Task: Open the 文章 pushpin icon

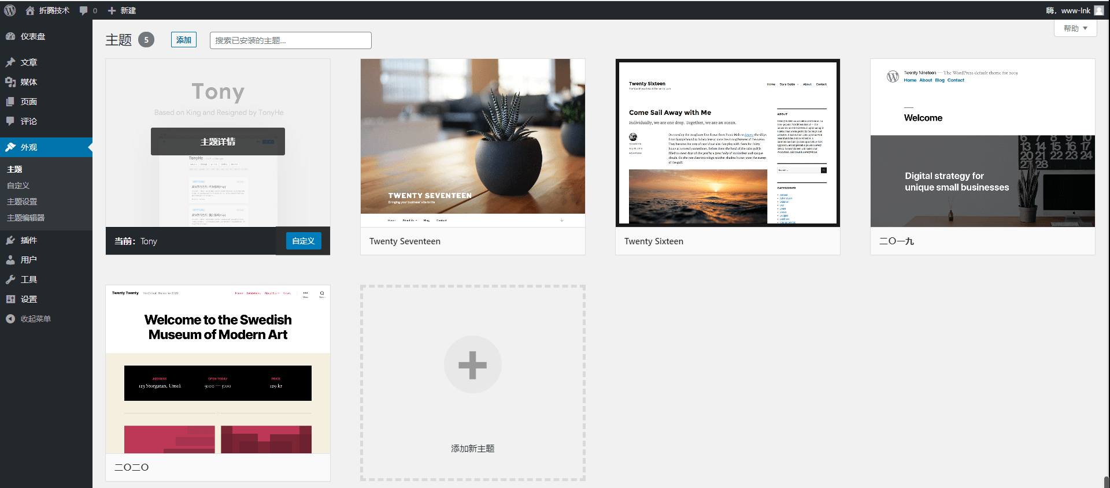Action: 10,62
